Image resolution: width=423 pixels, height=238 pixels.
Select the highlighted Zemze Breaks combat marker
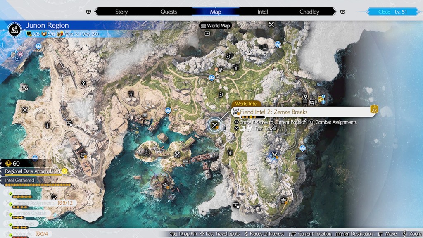point(214,124)
